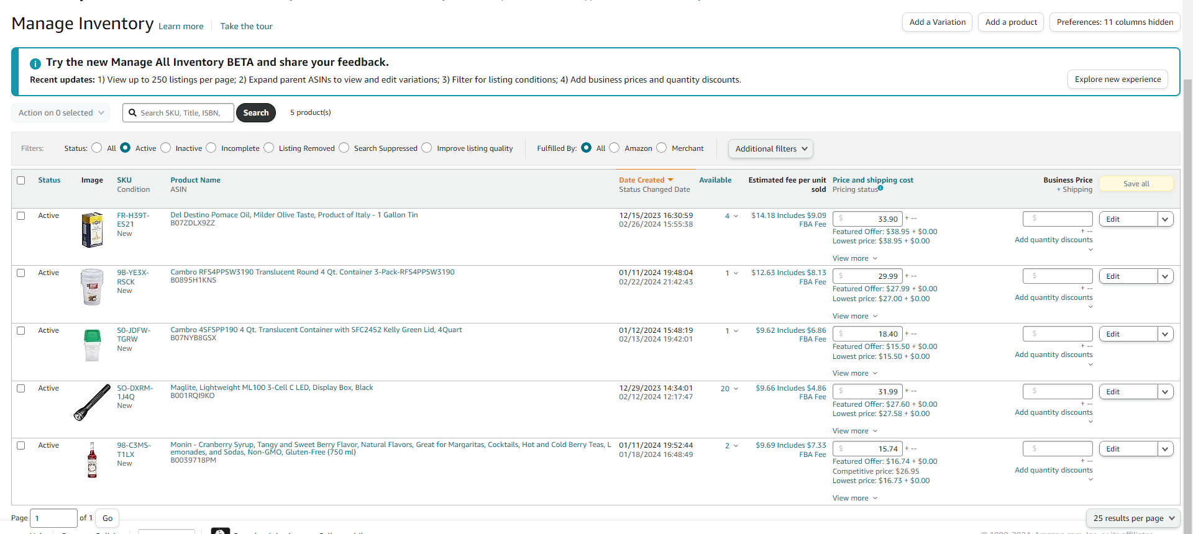Open the Take the tour link
Screen dimensions: 1193x534
[x=246, y=27]
